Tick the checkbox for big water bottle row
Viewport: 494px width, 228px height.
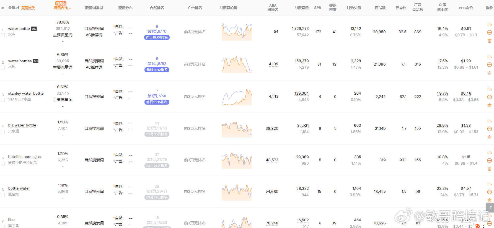3,132
